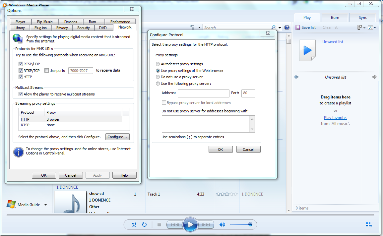
Task: Click the Unsaved list title link
Action: click(x=333, y=42)
